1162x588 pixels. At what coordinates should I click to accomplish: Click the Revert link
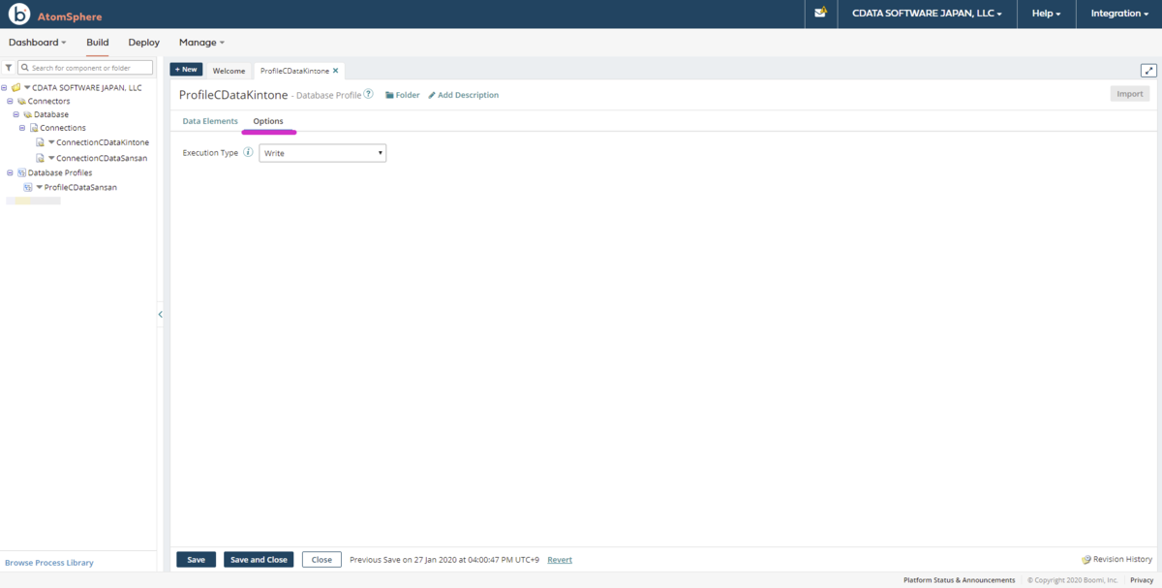point(560,560)
